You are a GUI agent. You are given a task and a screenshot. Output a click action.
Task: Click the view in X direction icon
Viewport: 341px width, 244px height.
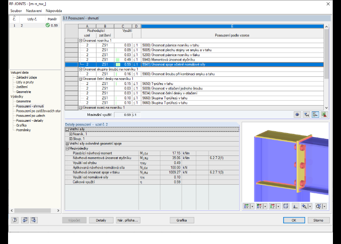[x=247, y=206]
